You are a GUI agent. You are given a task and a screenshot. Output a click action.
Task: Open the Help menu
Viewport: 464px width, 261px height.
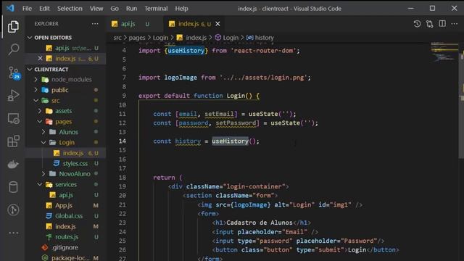tap(181, 8)
